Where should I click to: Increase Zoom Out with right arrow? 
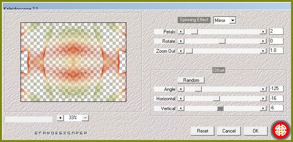[x=263, y=51]
